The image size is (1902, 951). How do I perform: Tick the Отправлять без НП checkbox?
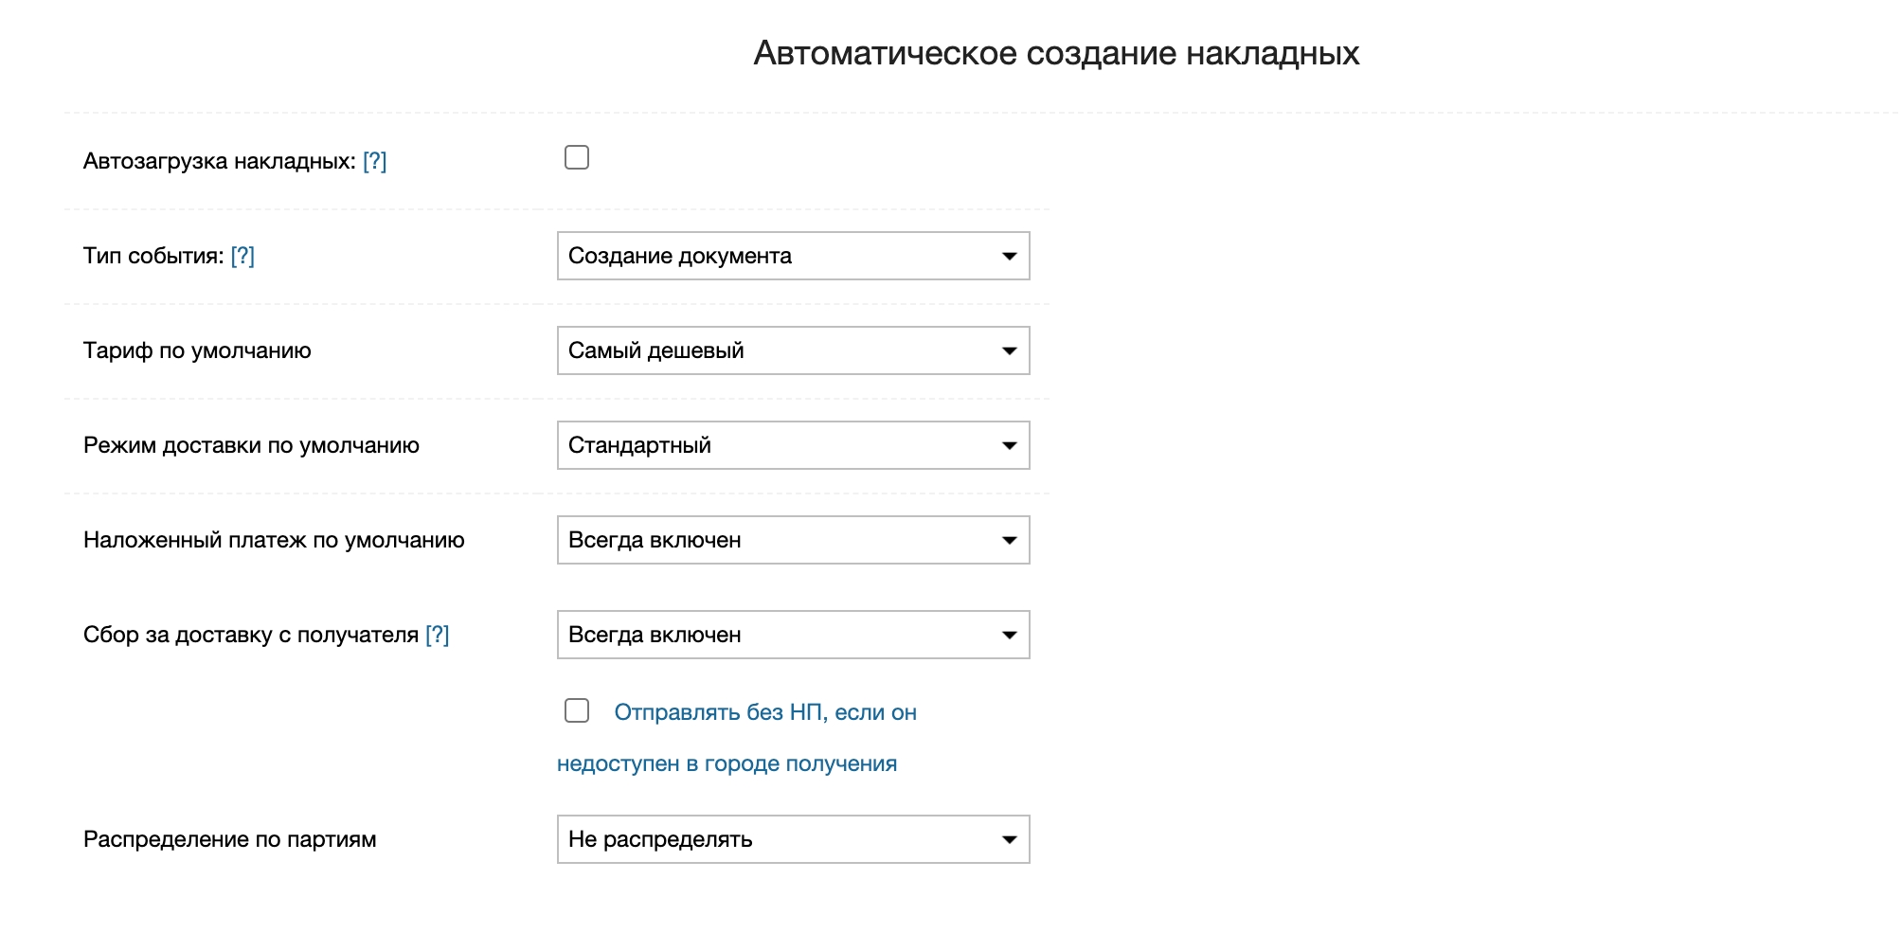click(577, 710)
